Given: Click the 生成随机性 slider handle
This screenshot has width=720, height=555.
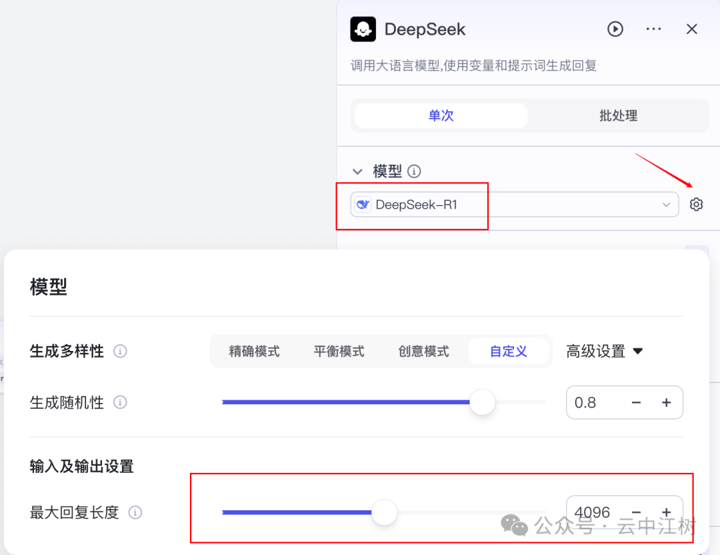Looking at the screenshot, I should (482, 402).
